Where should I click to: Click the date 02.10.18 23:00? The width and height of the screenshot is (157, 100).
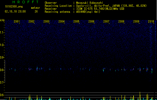15,11
